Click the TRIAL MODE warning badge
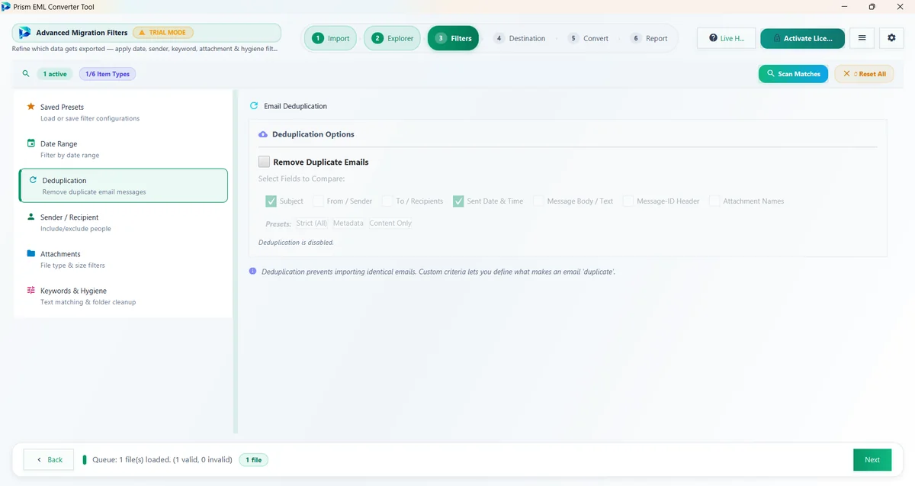Image resolution: width=915 pixels, height=486 pixels. (x=163, y=33)
